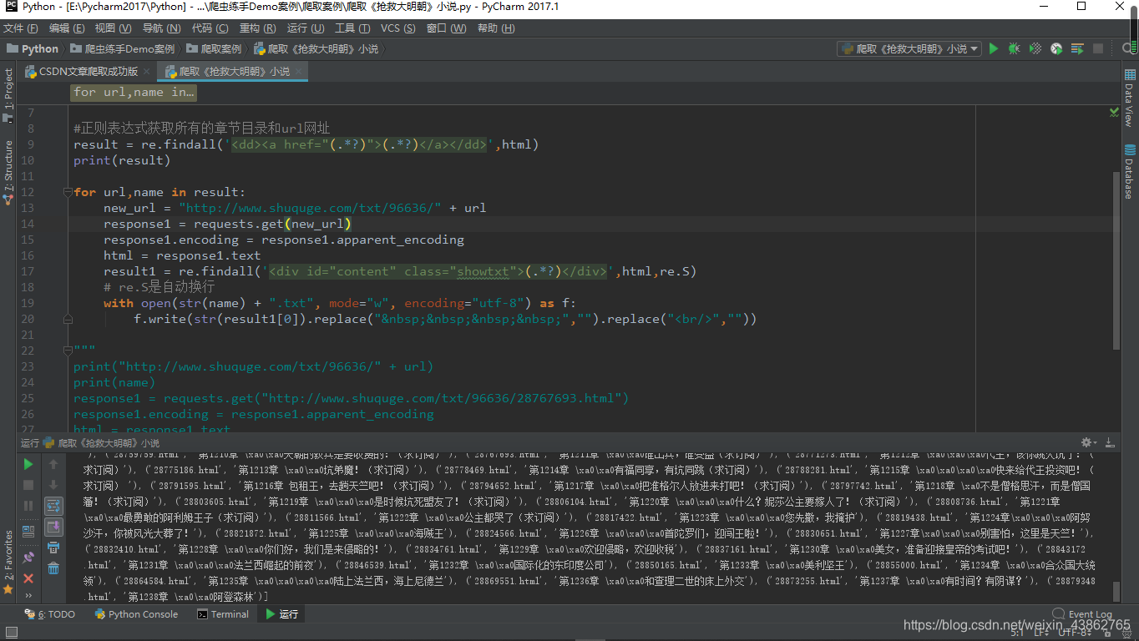This screenshot has height=641, width=1139.
Task: Start debugging with the bug icon
Action: pos(1014,49)
